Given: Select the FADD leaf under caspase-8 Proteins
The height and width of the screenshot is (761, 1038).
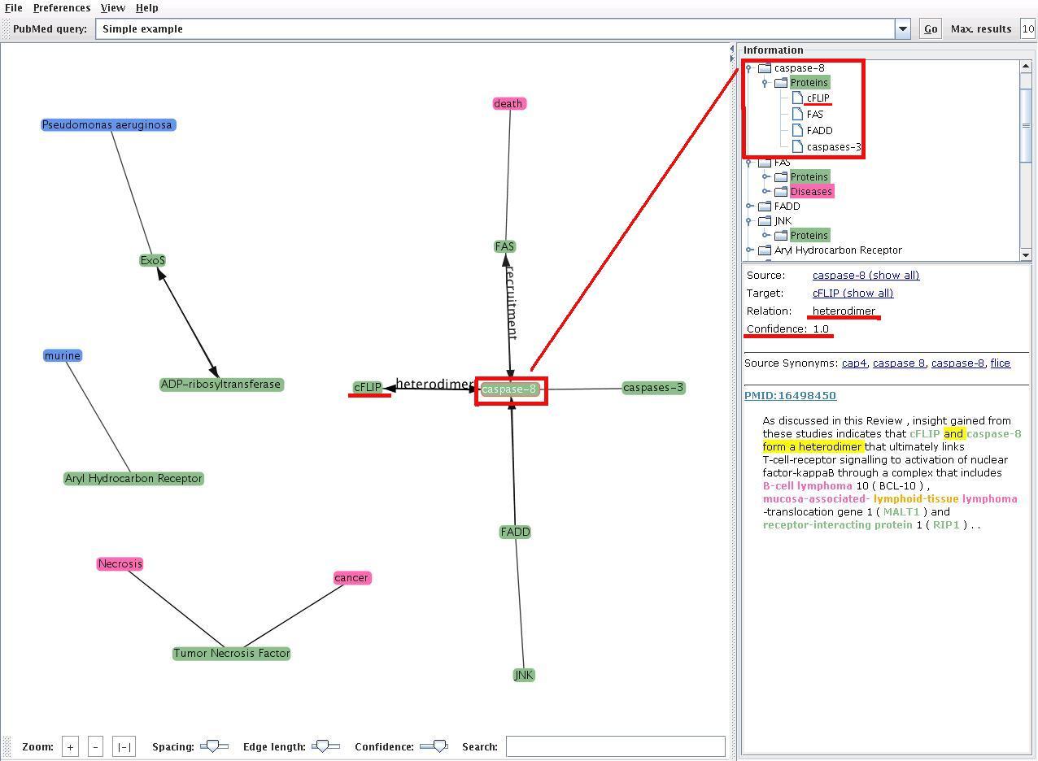Looking at the screenshot, I should coord(819,131).
